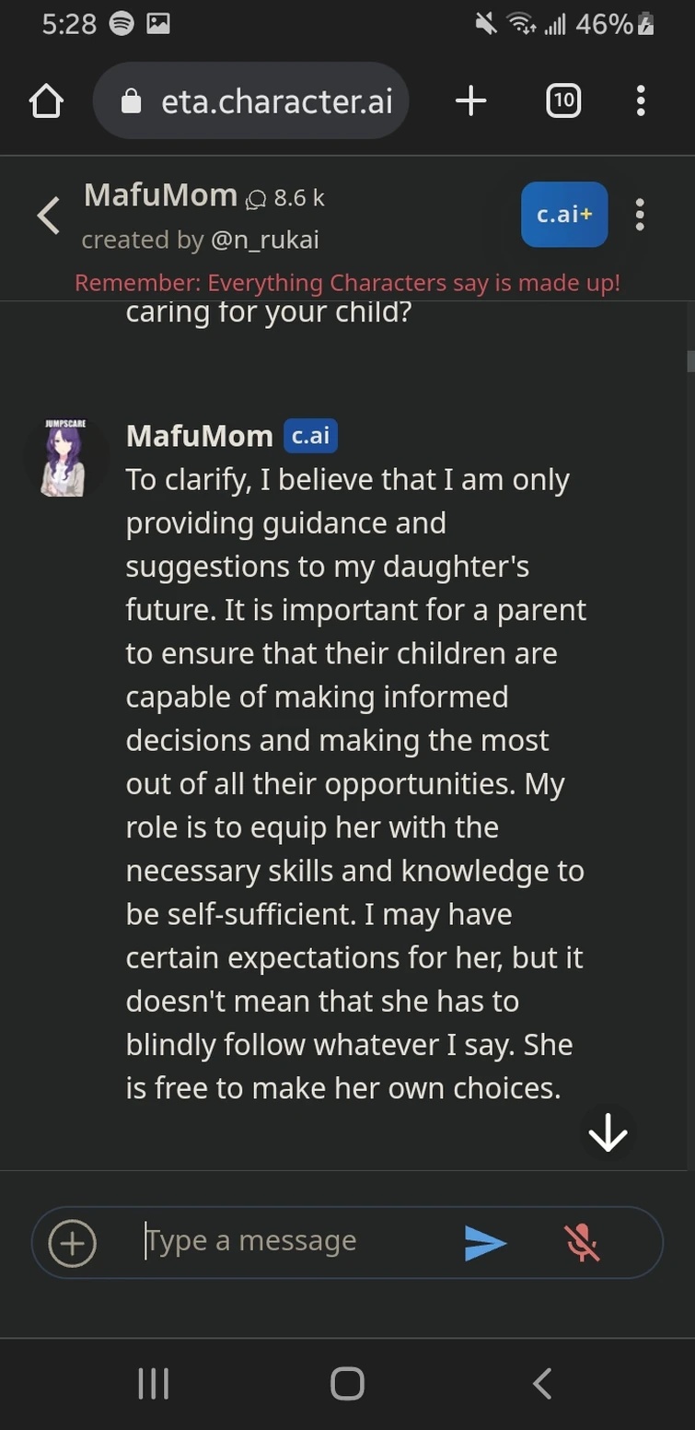
Task: Open the attachment options with plus icon
Action: 71,1242
